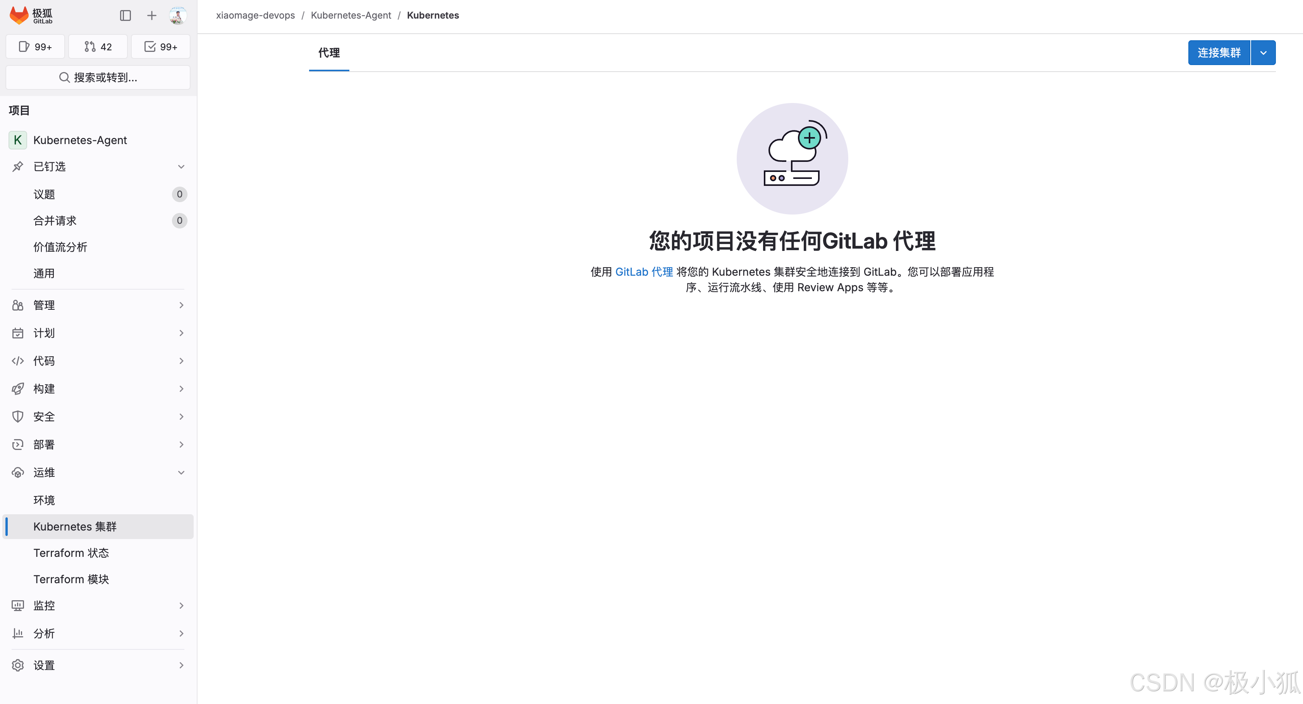View assigned issues counter 99+
1303x704 pixels.
[35, 46]
